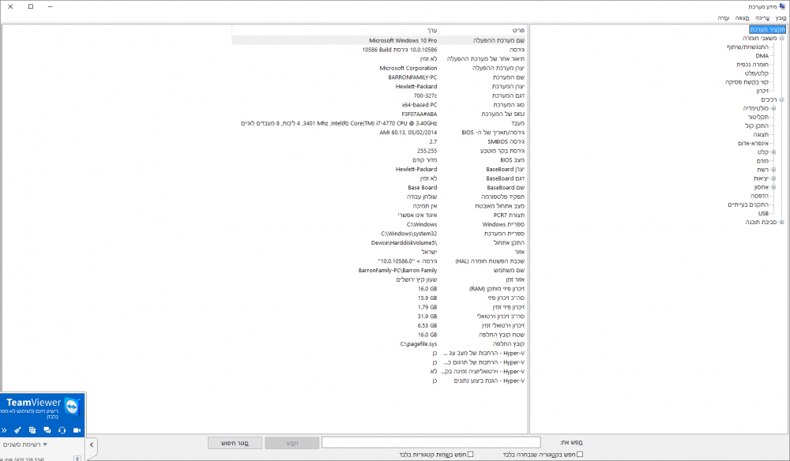
Task: Click the ערך column header
Action: [335, 30]
